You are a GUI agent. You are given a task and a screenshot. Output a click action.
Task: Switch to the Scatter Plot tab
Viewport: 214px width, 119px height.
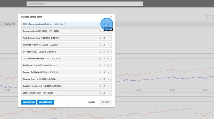pyautogui.click(x=10, y=24)
